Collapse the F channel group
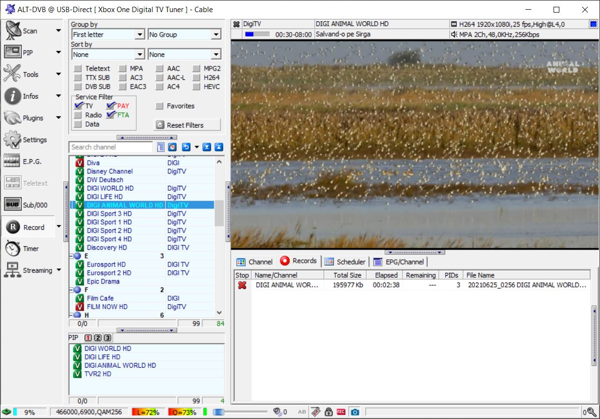The image size is (600, 419). (x=71, y=289)
